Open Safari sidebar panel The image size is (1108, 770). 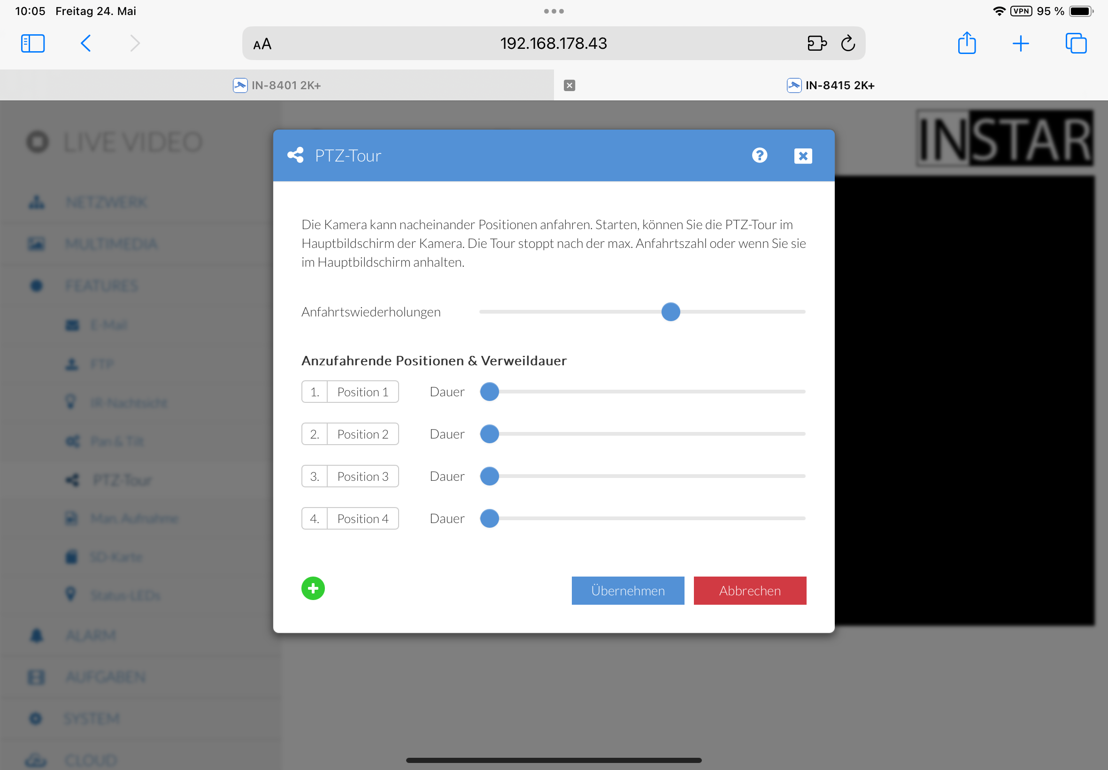[33, 43]
